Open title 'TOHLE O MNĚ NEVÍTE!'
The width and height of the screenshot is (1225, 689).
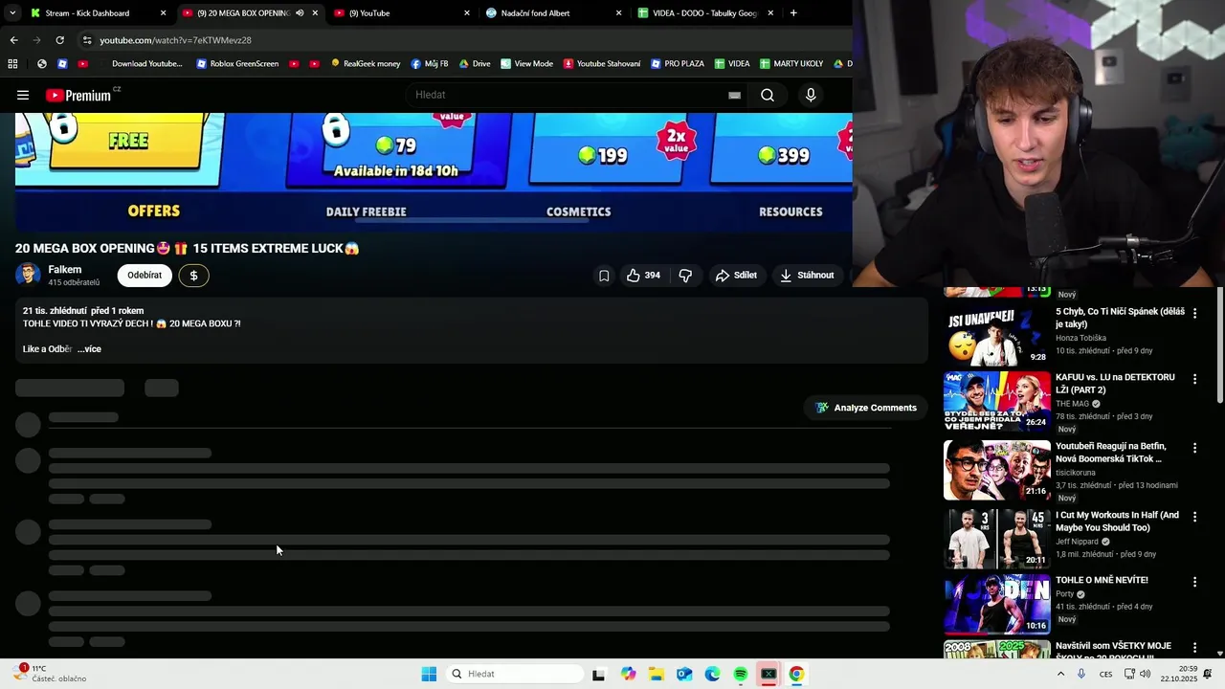(1102, 580)
